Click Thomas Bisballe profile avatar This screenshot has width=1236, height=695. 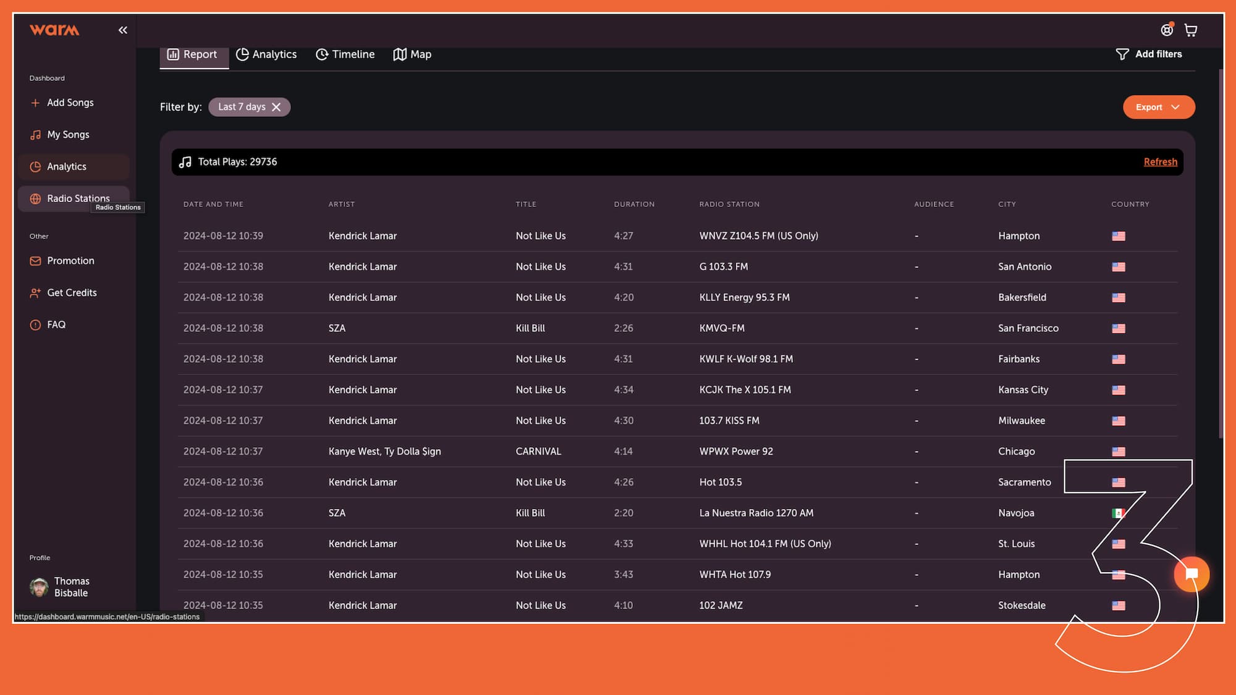(39, 587)
